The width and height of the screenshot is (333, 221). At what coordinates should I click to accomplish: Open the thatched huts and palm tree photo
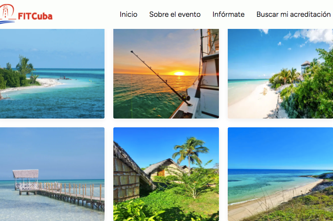[x=166, y=174]
